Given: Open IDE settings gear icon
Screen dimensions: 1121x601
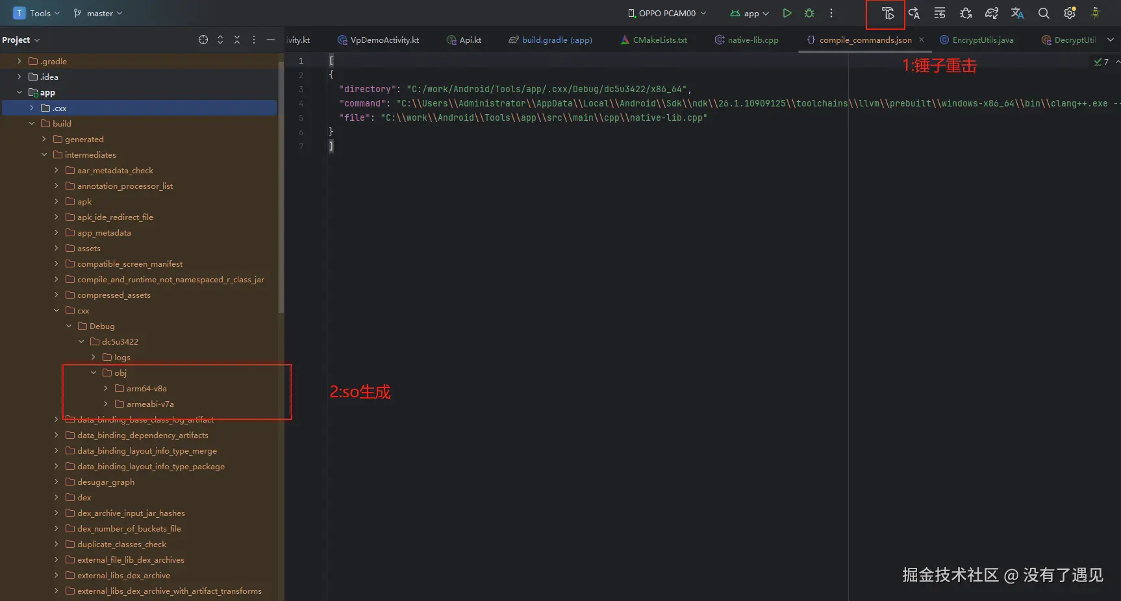Looking at the screenshot, I should [1070, 13].
